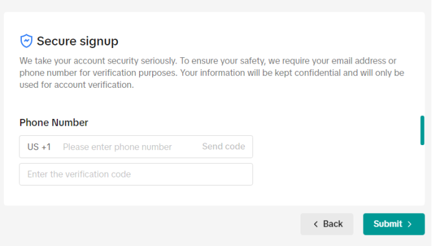Viewport: 432px width, 246px height.
Task: Click the 'Phone Number' field label
Action: [x=54, y=123]
